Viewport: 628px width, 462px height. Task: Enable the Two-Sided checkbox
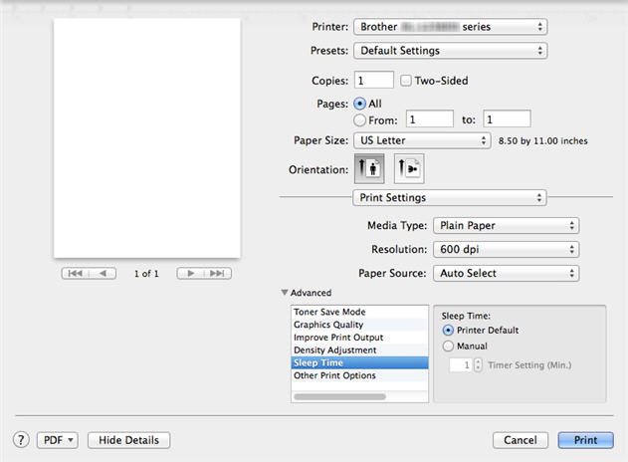point(405,81)
